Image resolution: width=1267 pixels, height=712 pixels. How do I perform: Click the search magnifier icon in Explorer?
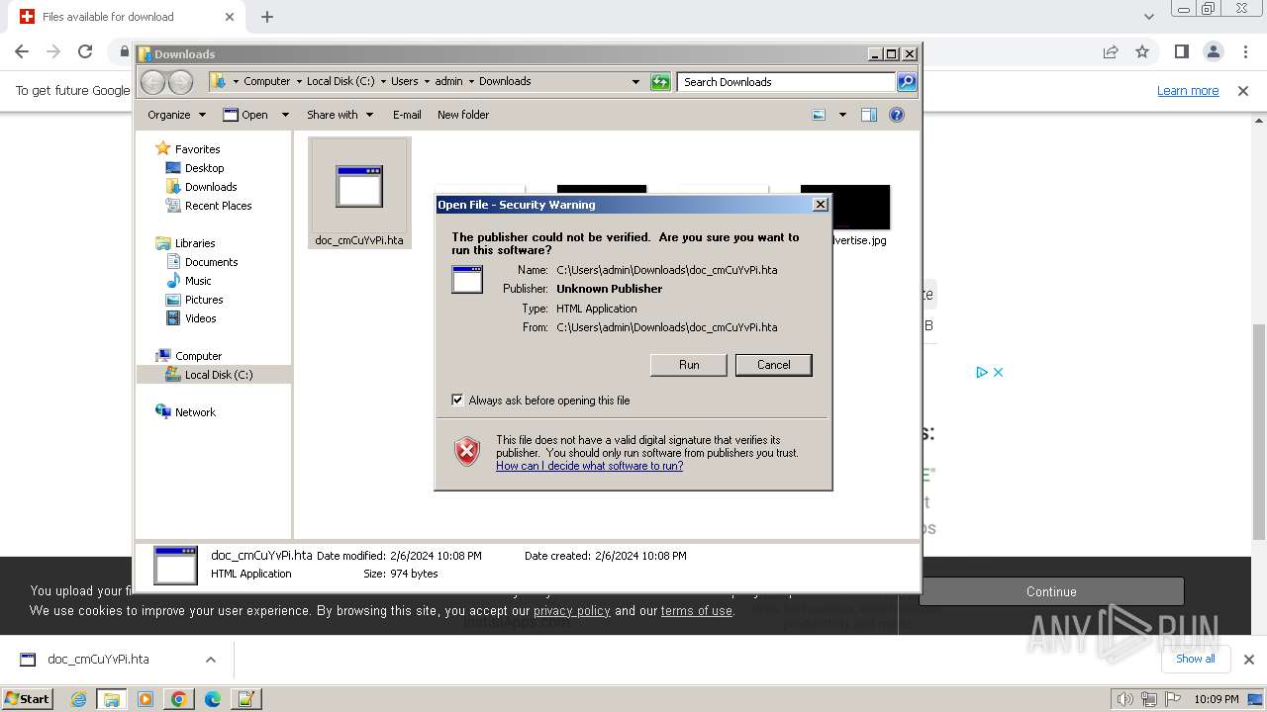907,82
